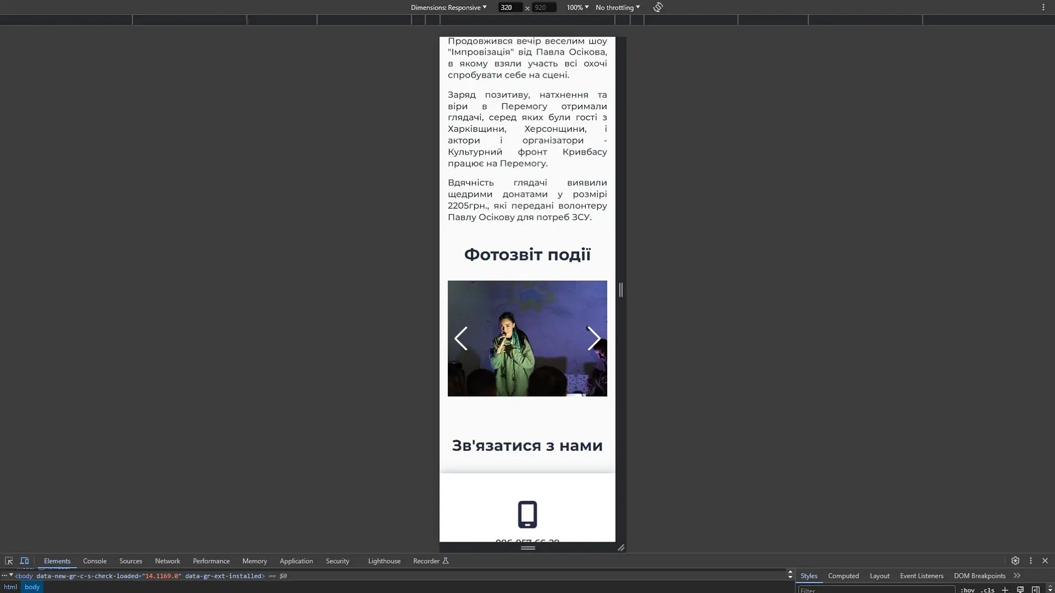The height and width of the screenshot is (593, 1055).
Task: Open the Event Listeners sidebar tab
Action: [x=921, y=575]
